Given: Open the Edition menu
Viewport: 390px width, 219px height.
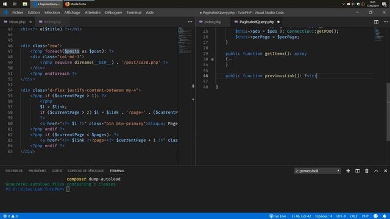Looking at the screenshot, I should click(x=34, y=12).
